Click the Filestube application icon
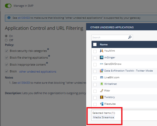Screen dimensions: 157x126 pyautogui.click(x=102, y=104)
